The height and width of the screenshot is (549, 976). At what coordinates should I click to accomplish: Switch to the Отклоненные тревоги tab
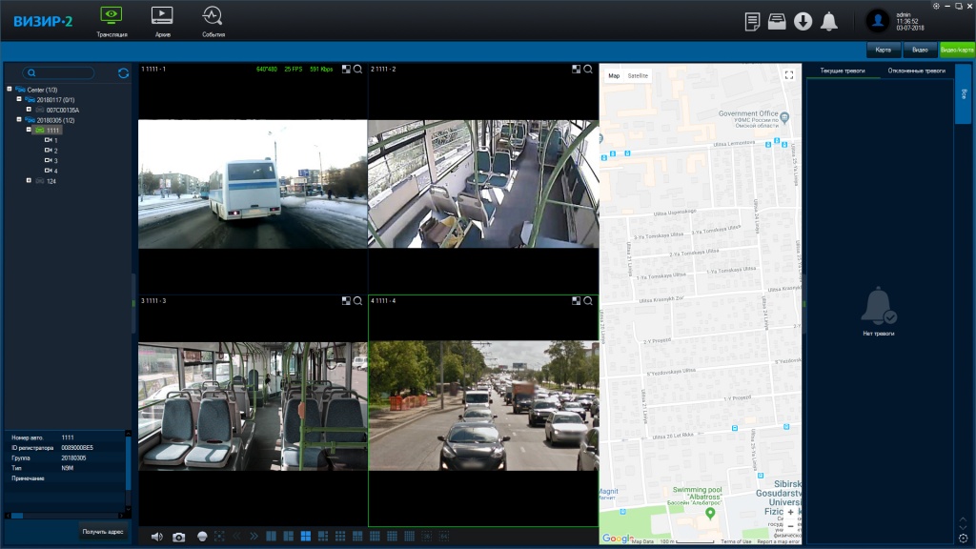click(915, 71)
